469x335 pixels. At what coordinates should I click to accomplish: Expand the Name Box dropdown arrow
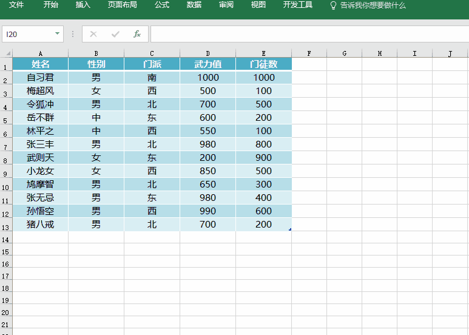57,33
